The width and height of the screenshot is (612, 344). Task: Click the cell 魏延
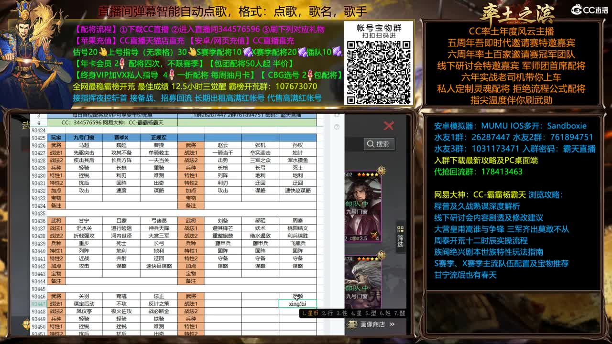(x=121, y=145)
